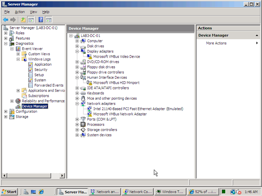Viewport: 262px width, 196px height.
Task: Toggle the Show/Hide Action Pane icon
Action: (x=49, y=20)
